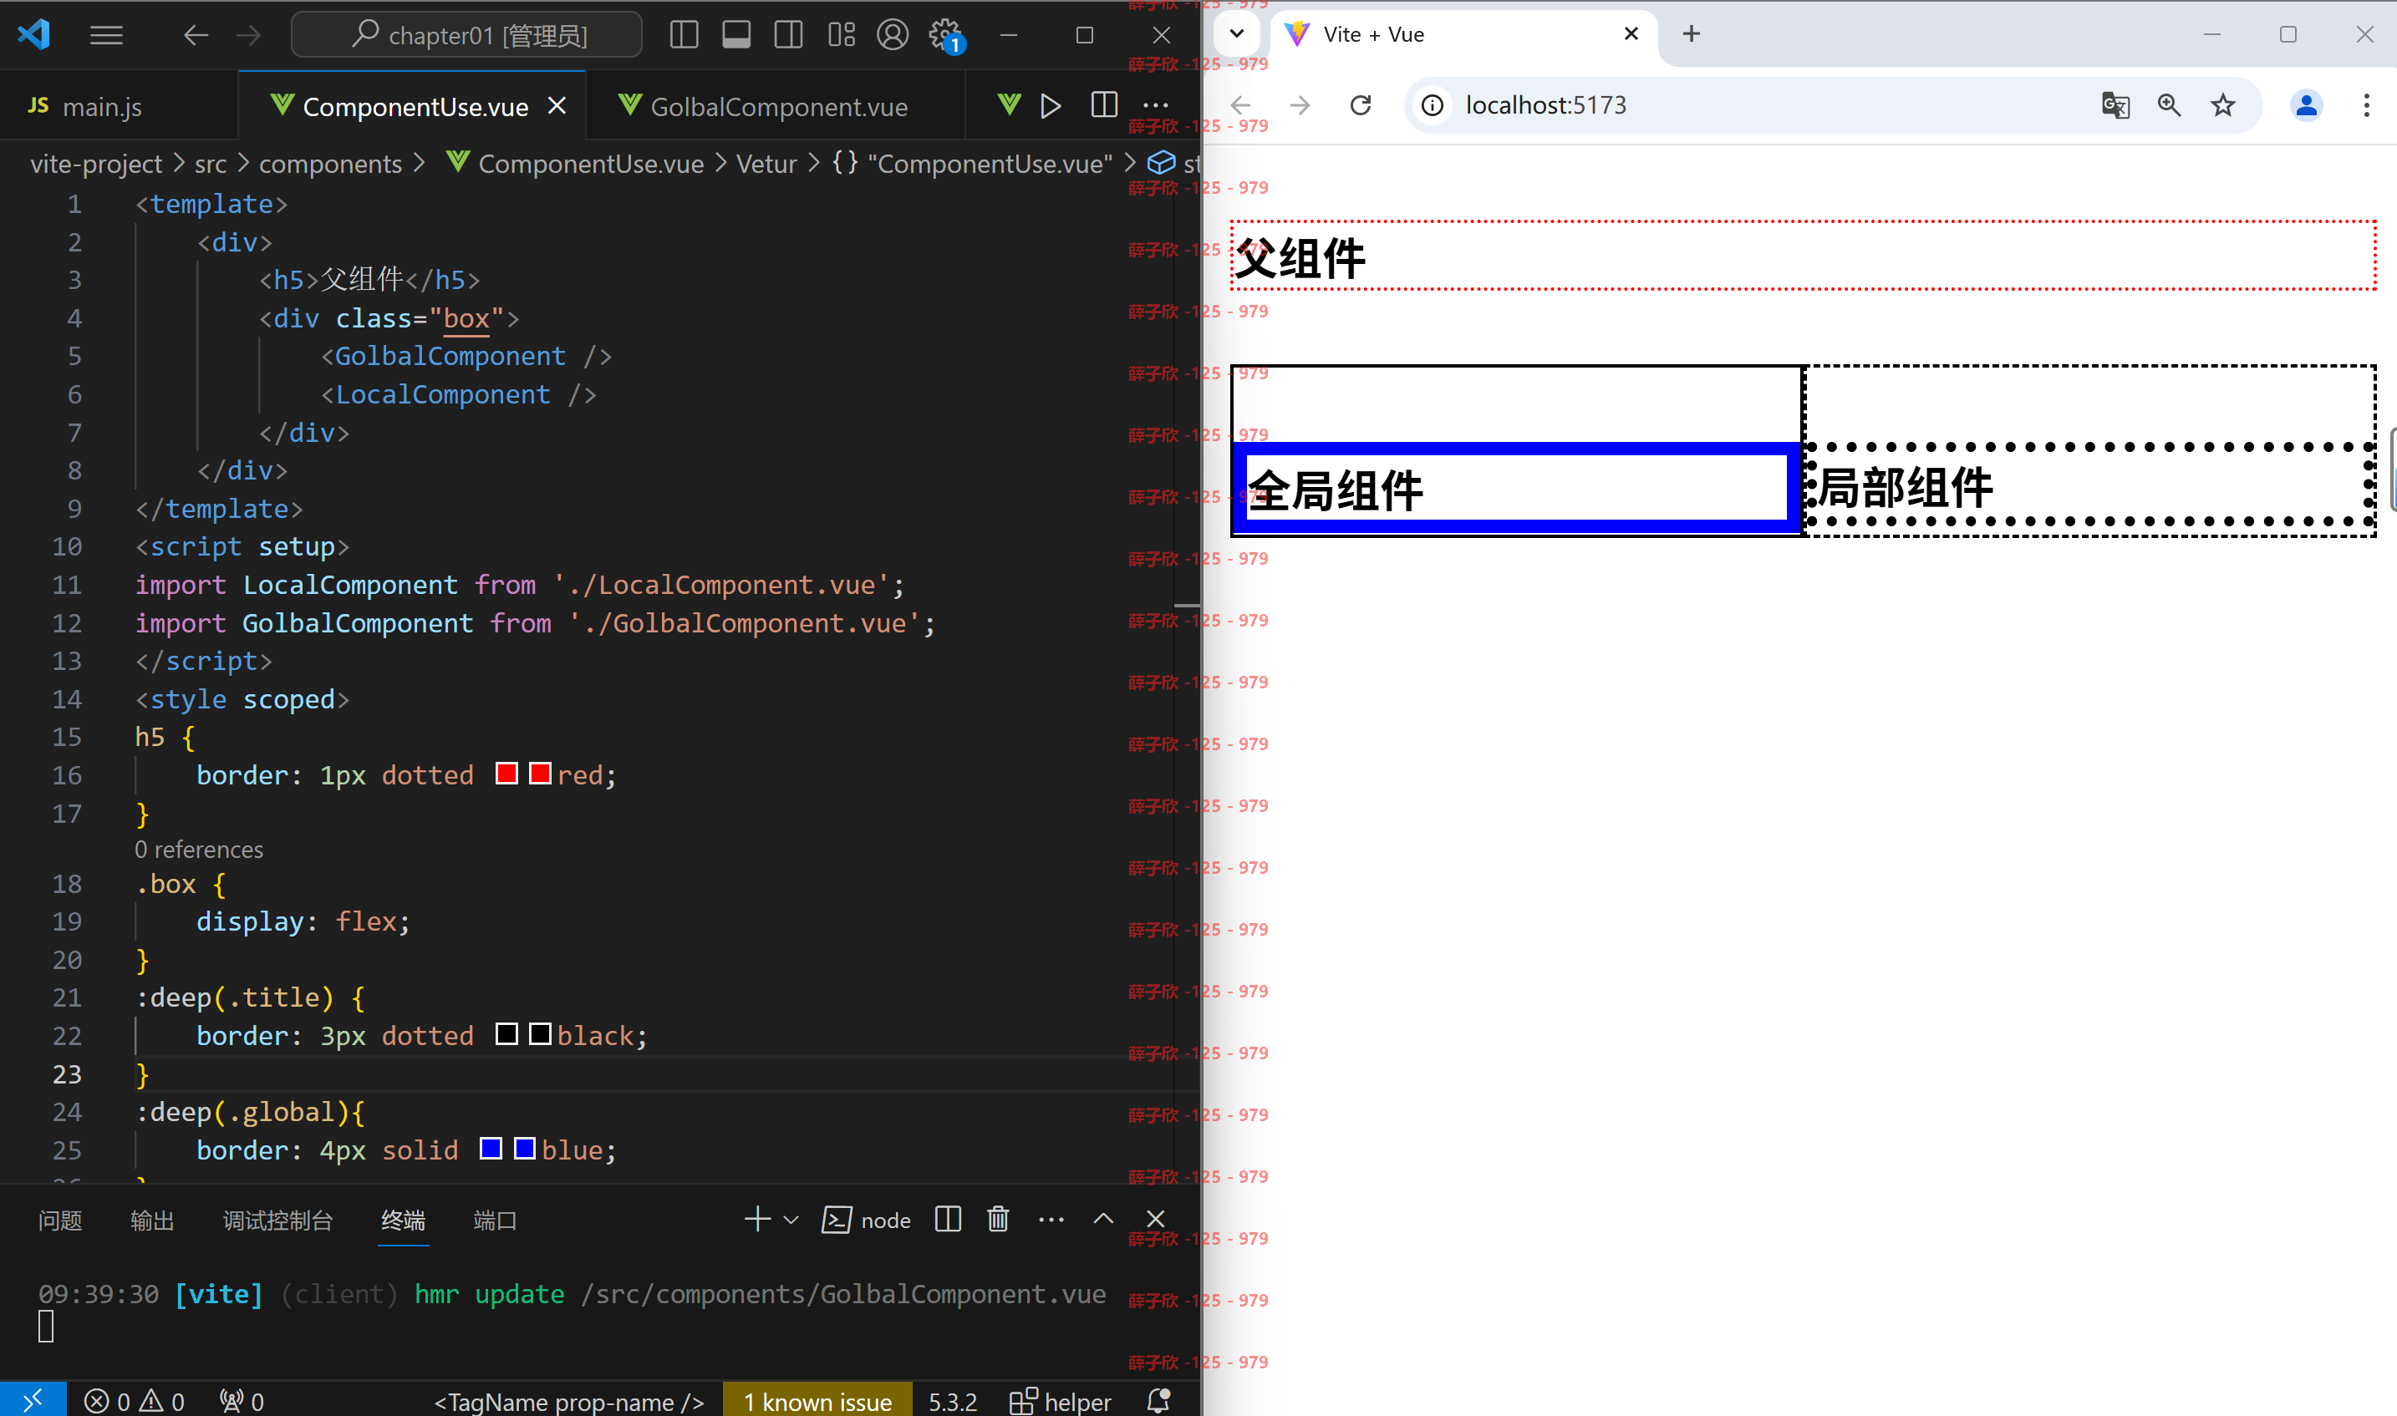Open a new Chrome tab
This screenshot has width=2397, height=1416.
tap(1692, 34)
